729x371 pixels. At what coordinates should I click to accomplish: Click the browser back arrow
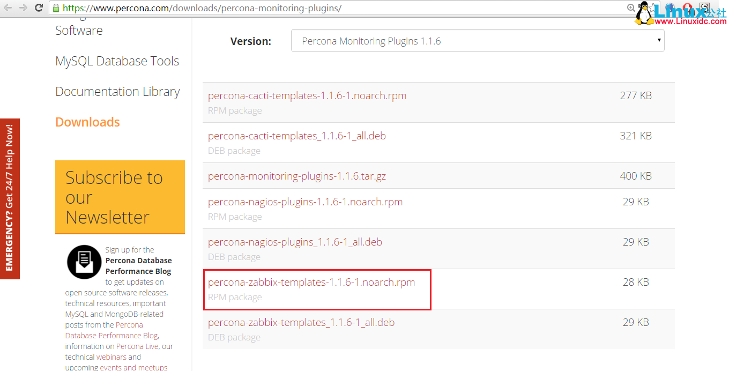8,8
